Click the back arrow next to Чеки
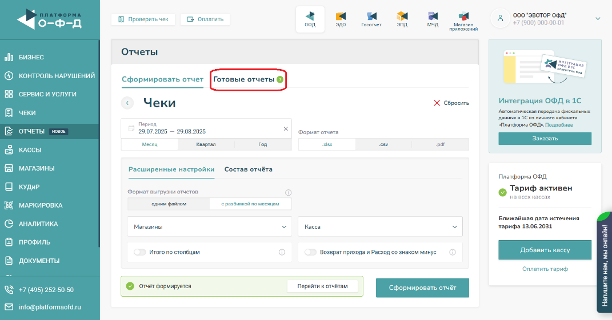 coord(127,103)
